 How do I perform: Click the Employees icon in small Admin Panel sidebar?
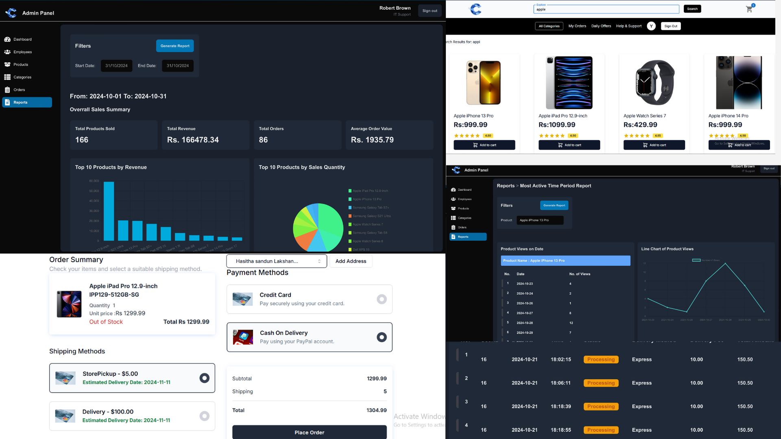pos(453,199)
